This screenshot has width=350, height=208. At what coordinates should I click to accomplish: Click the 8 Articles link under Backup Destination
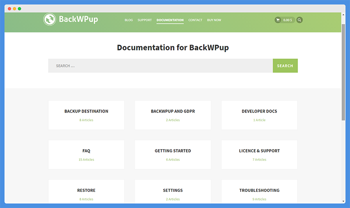click(x=86, y=120)
